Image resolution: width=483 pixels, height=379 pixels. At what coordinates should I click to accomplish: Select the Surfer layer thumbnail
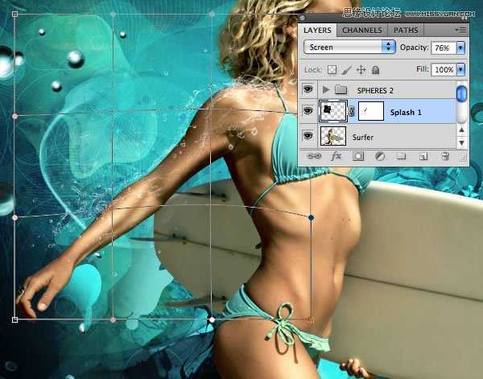333,136
